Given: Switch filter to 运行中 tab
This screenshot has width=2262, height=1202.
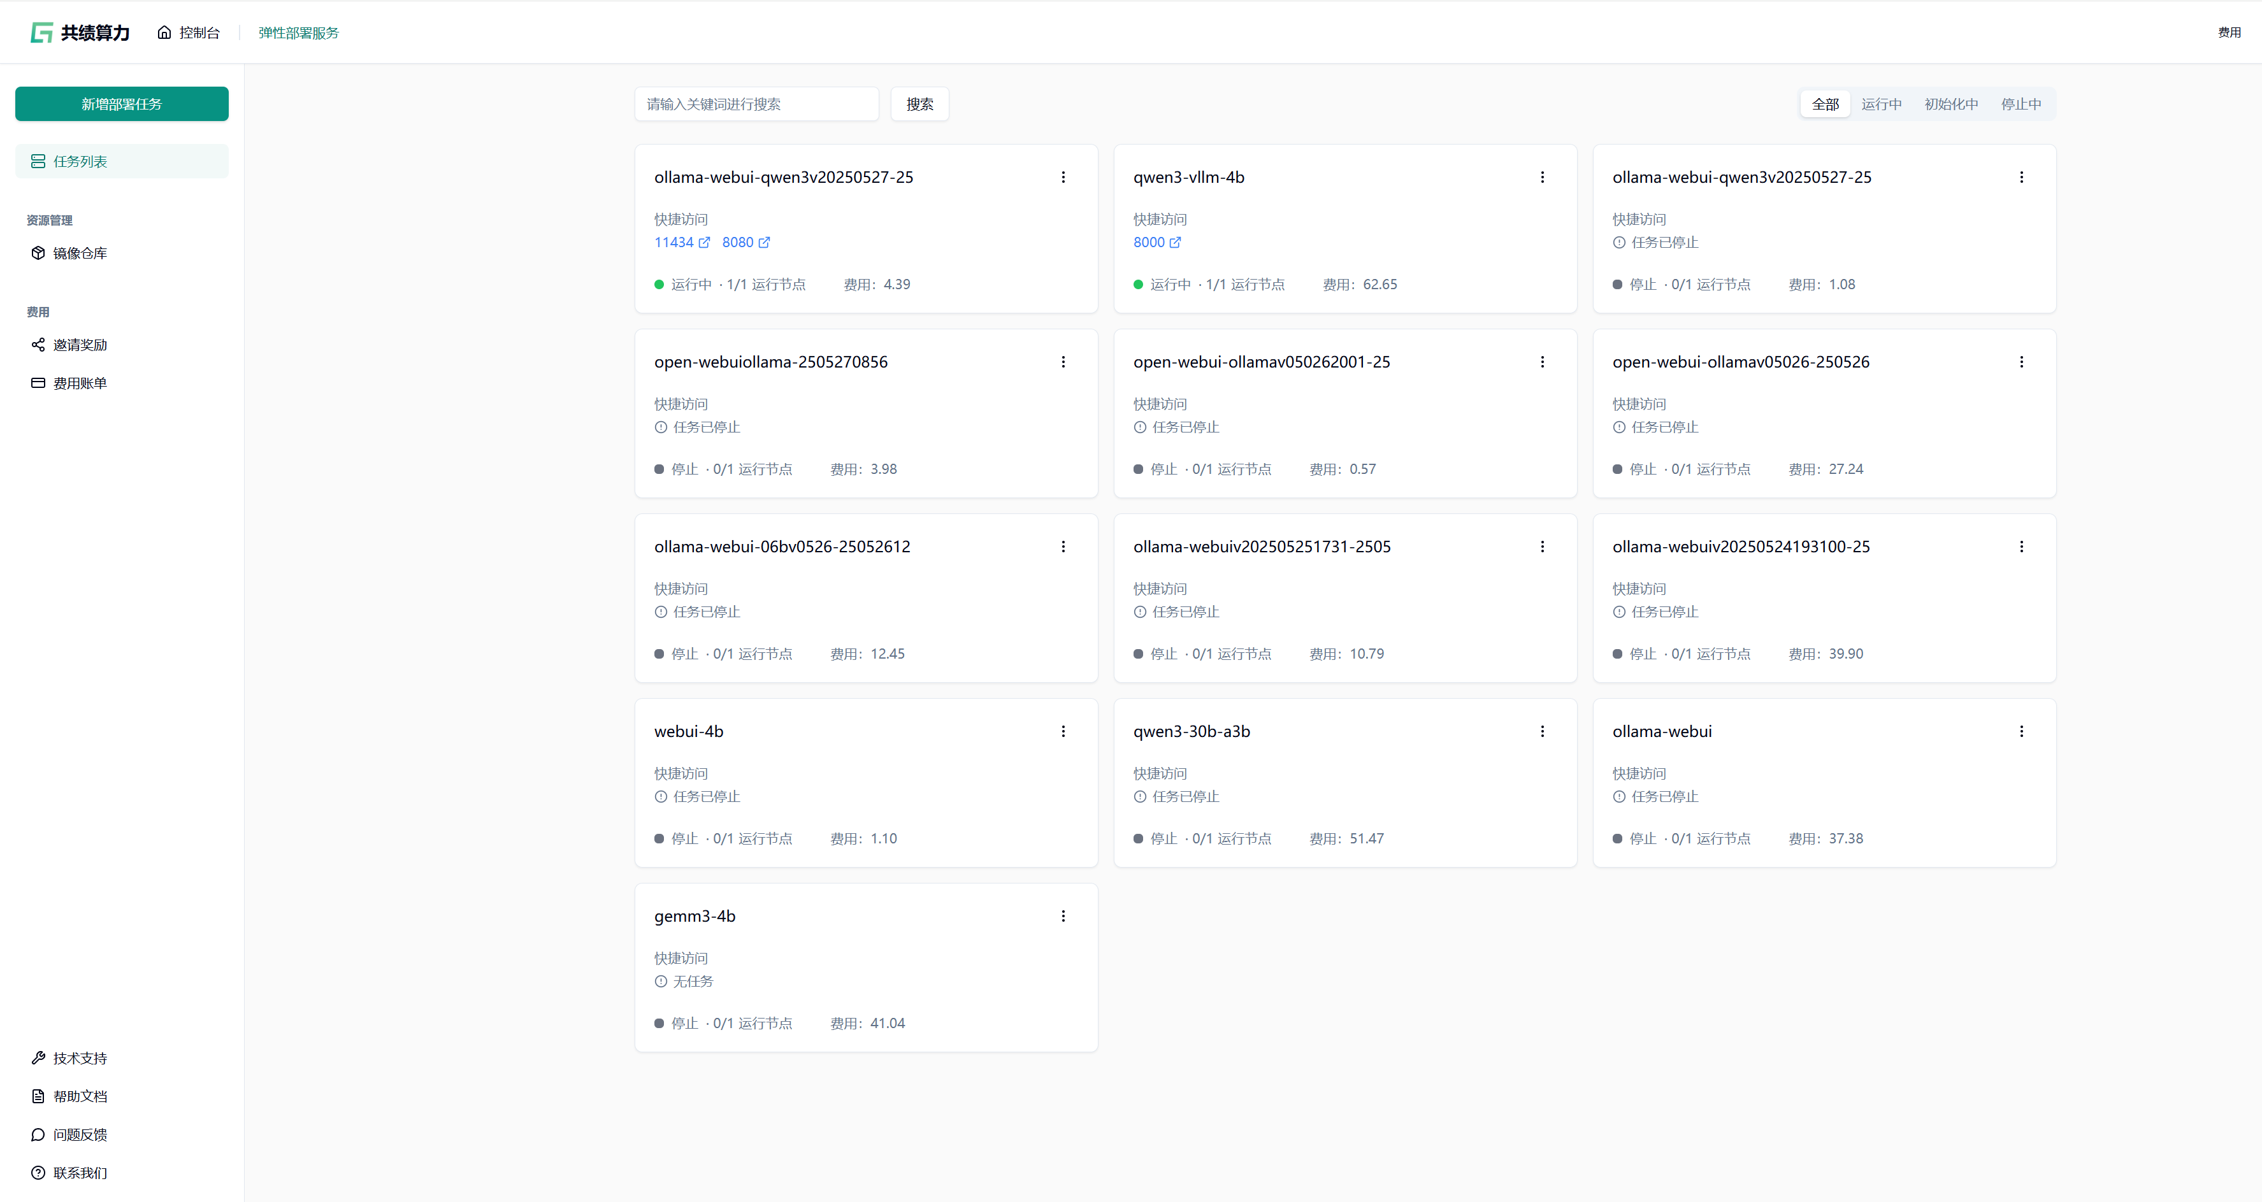Looking at the screenshot, I should coord(1881,104).
